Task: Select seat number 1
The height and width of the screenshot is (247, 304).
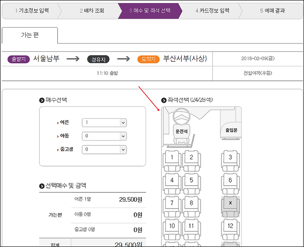Action: pyautogui.click(x=172, y=161)
